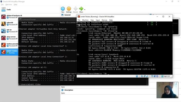Click the IPv4 Address 192.168.100.10 line
This screenshot has height=102, width=181.
pyautogui.click(x=48, y=76)
